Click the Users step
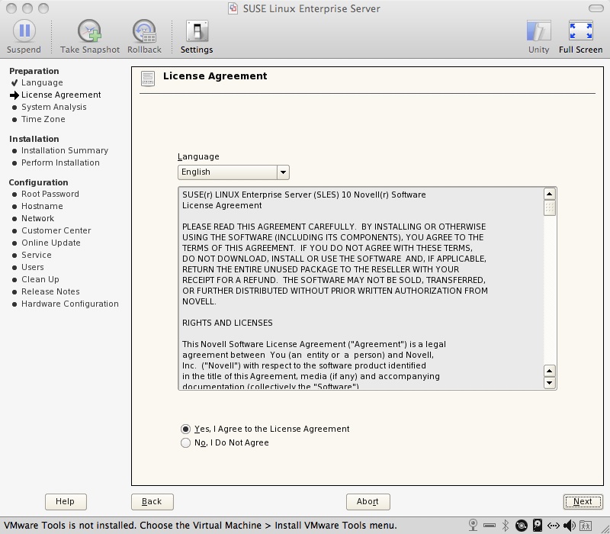 click(33, 267)
